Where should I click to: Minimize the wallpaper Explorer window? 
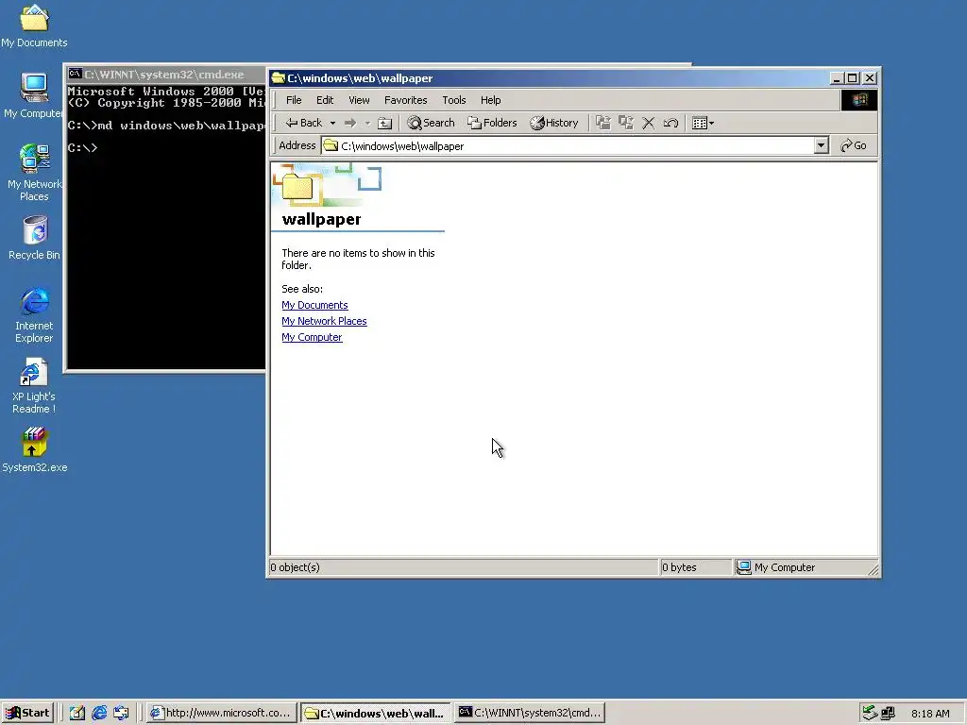point(837,78)
